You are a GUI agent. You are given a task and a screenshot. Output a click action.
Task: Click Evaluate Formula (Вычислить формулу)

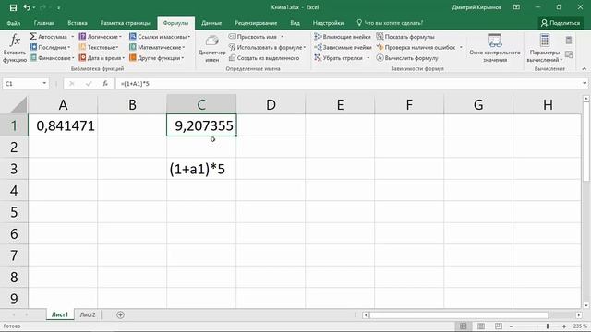[x=407, y=58]
